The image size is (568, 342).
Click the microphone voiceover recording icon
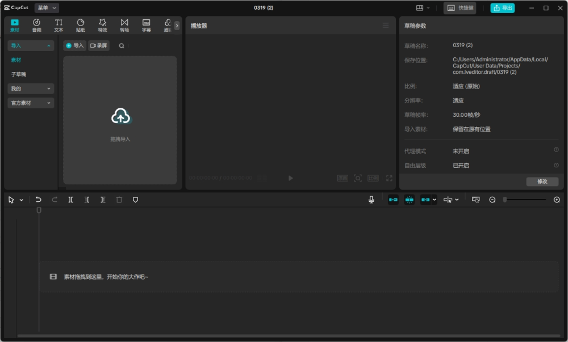pos(371,199)
